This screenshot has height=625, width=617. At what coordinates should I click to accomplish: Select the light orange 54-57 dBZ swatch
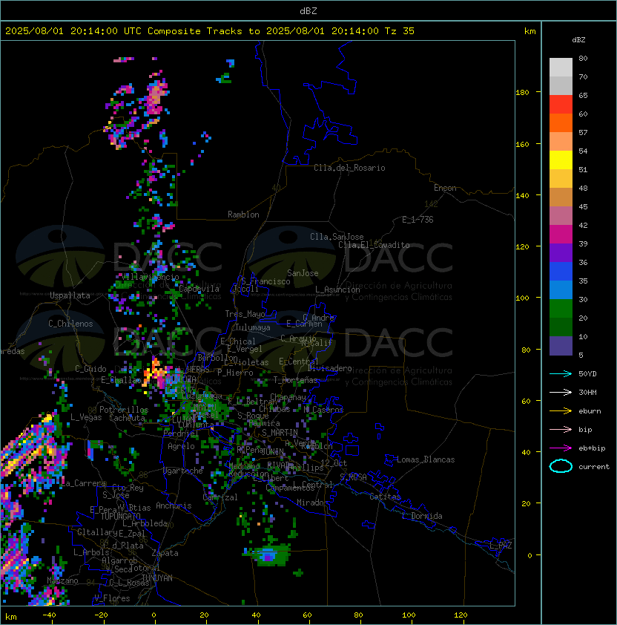tap(561, 142)
